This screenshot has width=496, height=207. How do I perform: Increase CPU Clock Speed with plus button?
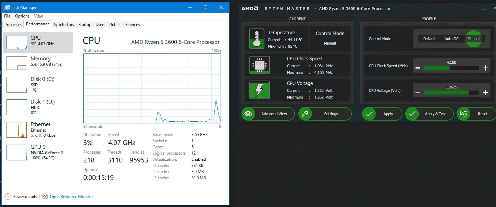click(x=485, y=68)
